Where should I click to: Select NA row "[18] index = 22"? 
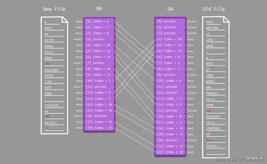tap(99, 128)
